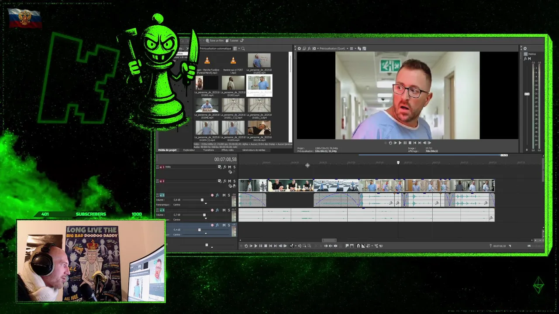Image resolution: width=559 pixels, height=314 pixels.
Task: Open track motion icon on video track 2
Action: (x=220, y=181)
